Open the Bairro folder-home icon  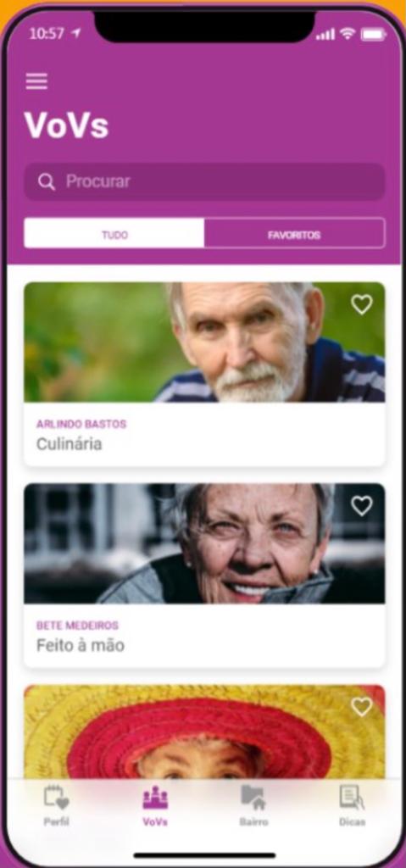click(253, 798)
